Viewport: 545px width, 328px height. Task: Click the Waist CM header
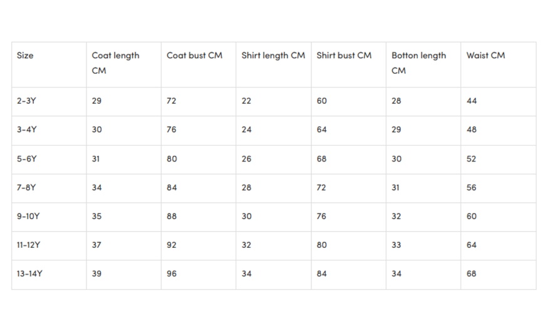point(485,56)
